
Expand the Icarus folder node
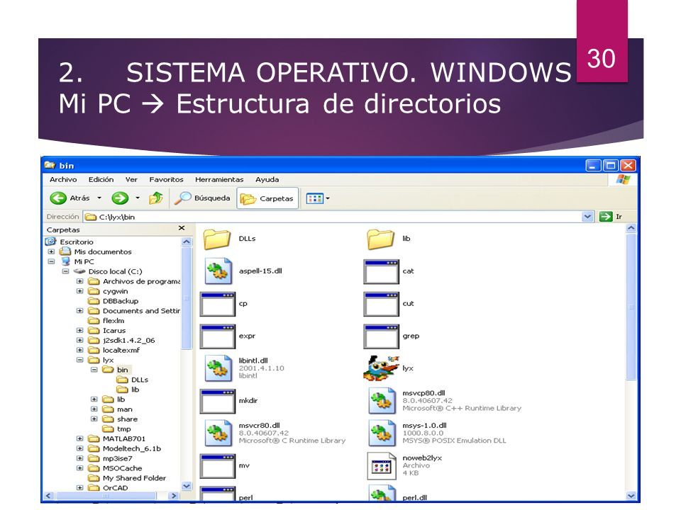(80, 331)
